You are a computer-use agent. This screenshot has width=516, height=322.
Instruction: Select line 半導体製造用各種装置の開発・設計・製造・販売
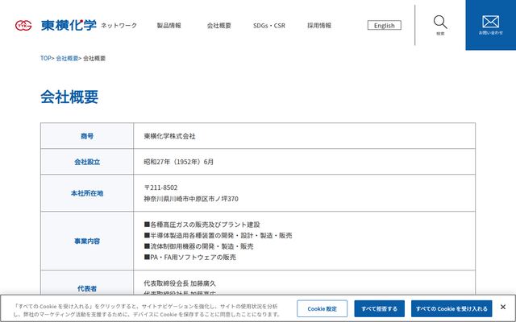(218, 236)
